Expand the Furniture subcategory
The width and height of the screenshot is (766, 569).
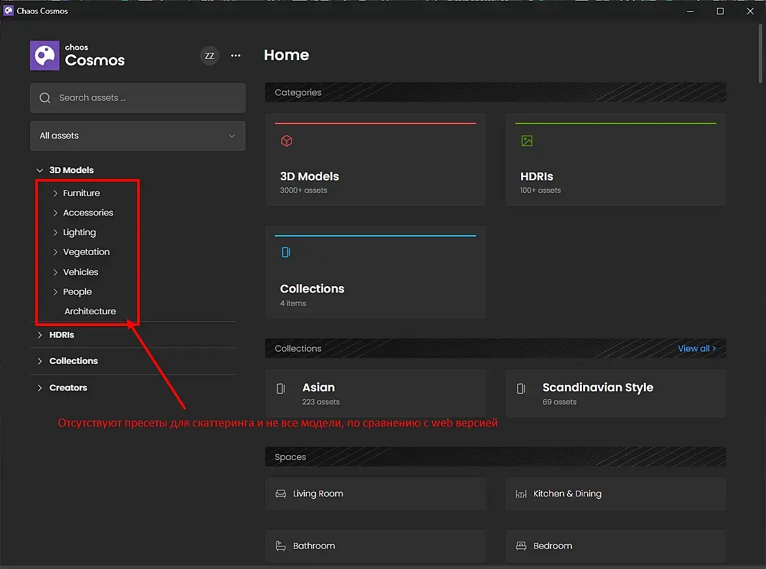[56, 193]
